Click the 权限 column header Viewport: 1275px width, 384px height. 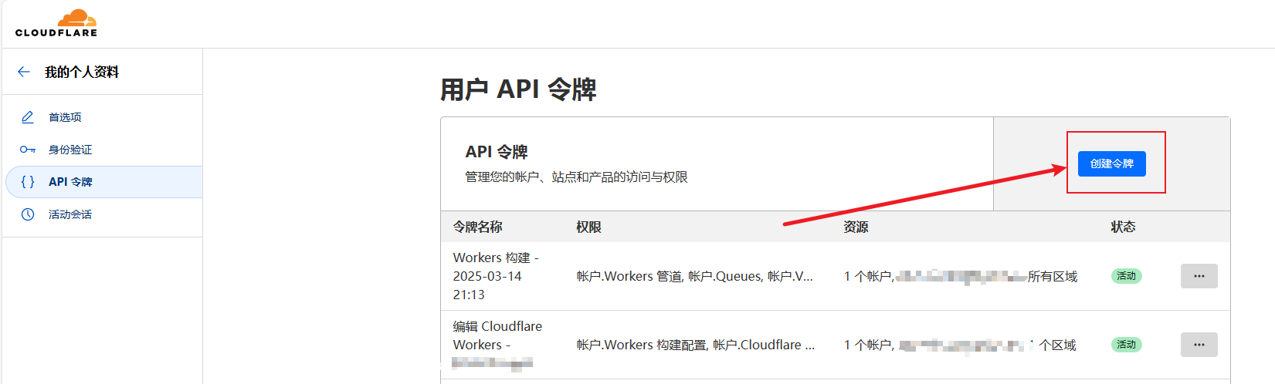coord(588,227)
